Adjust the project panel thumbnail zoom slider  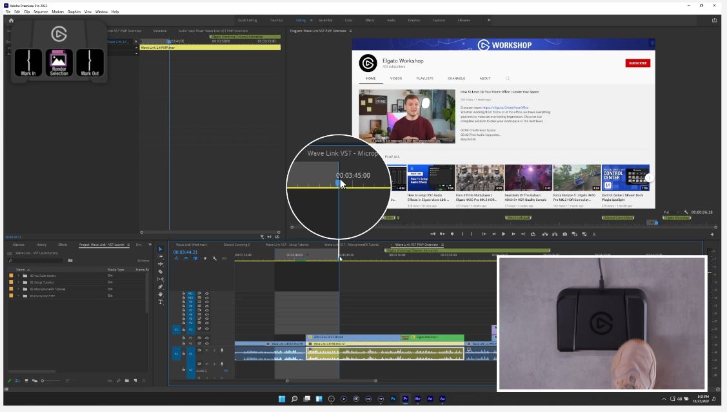[43, 380]
